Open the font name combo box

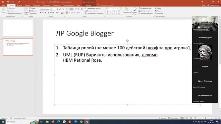[45, 9]
